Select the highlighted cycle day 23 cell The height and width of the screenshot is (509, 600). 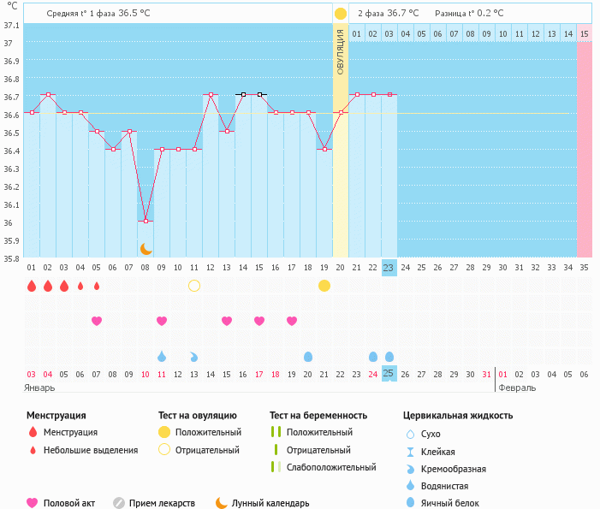(x=389, y=268)
